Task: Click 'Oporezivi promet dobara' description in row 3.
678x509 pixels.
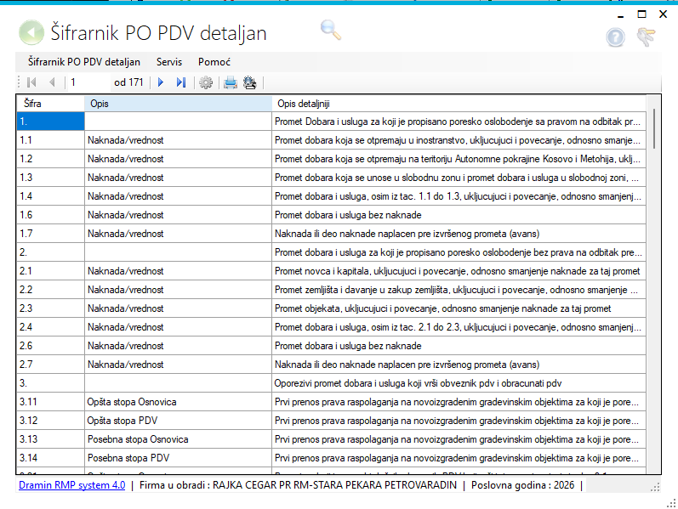Action: (419, 383)
